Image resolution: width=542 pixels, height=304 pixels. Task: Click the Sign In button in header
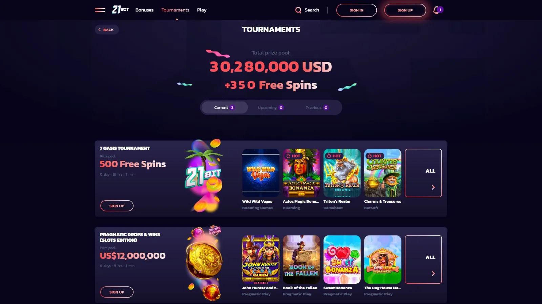point(356,10)
